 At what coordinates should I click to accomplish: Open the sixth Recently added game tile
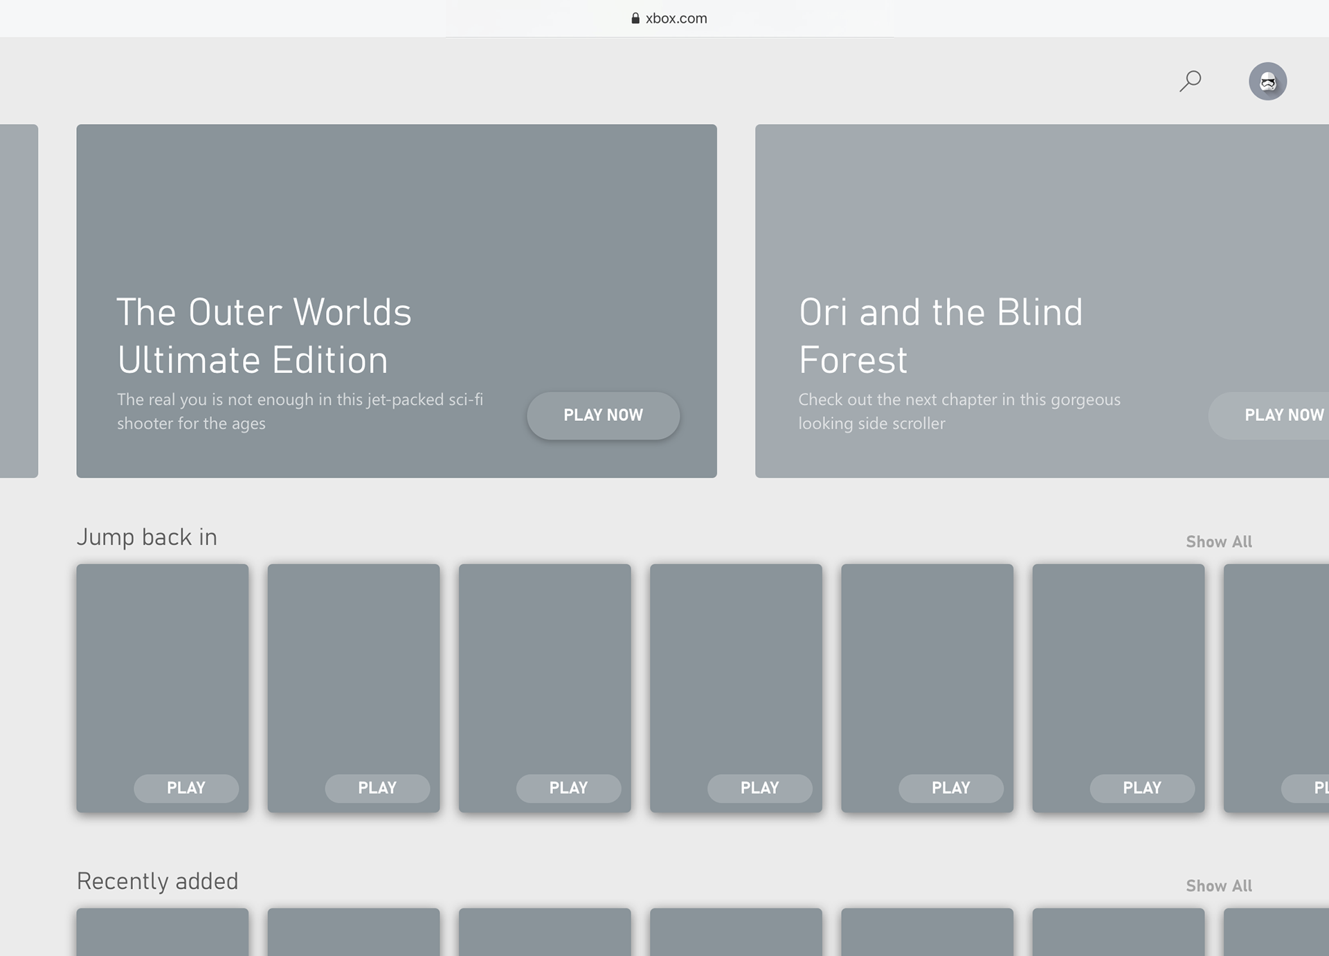point(1119,932)
